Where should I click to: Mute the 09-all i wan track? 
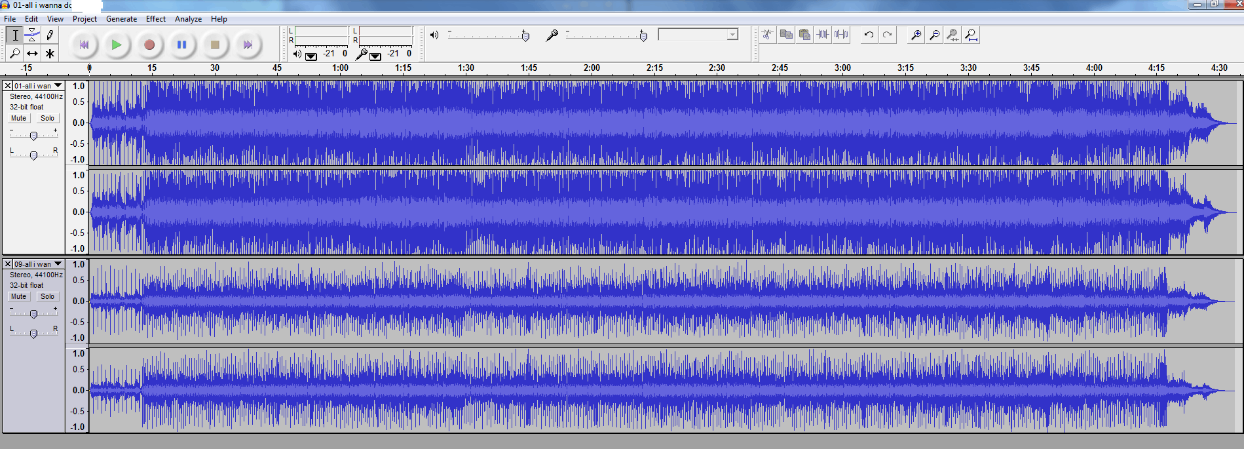click(19, 296)
